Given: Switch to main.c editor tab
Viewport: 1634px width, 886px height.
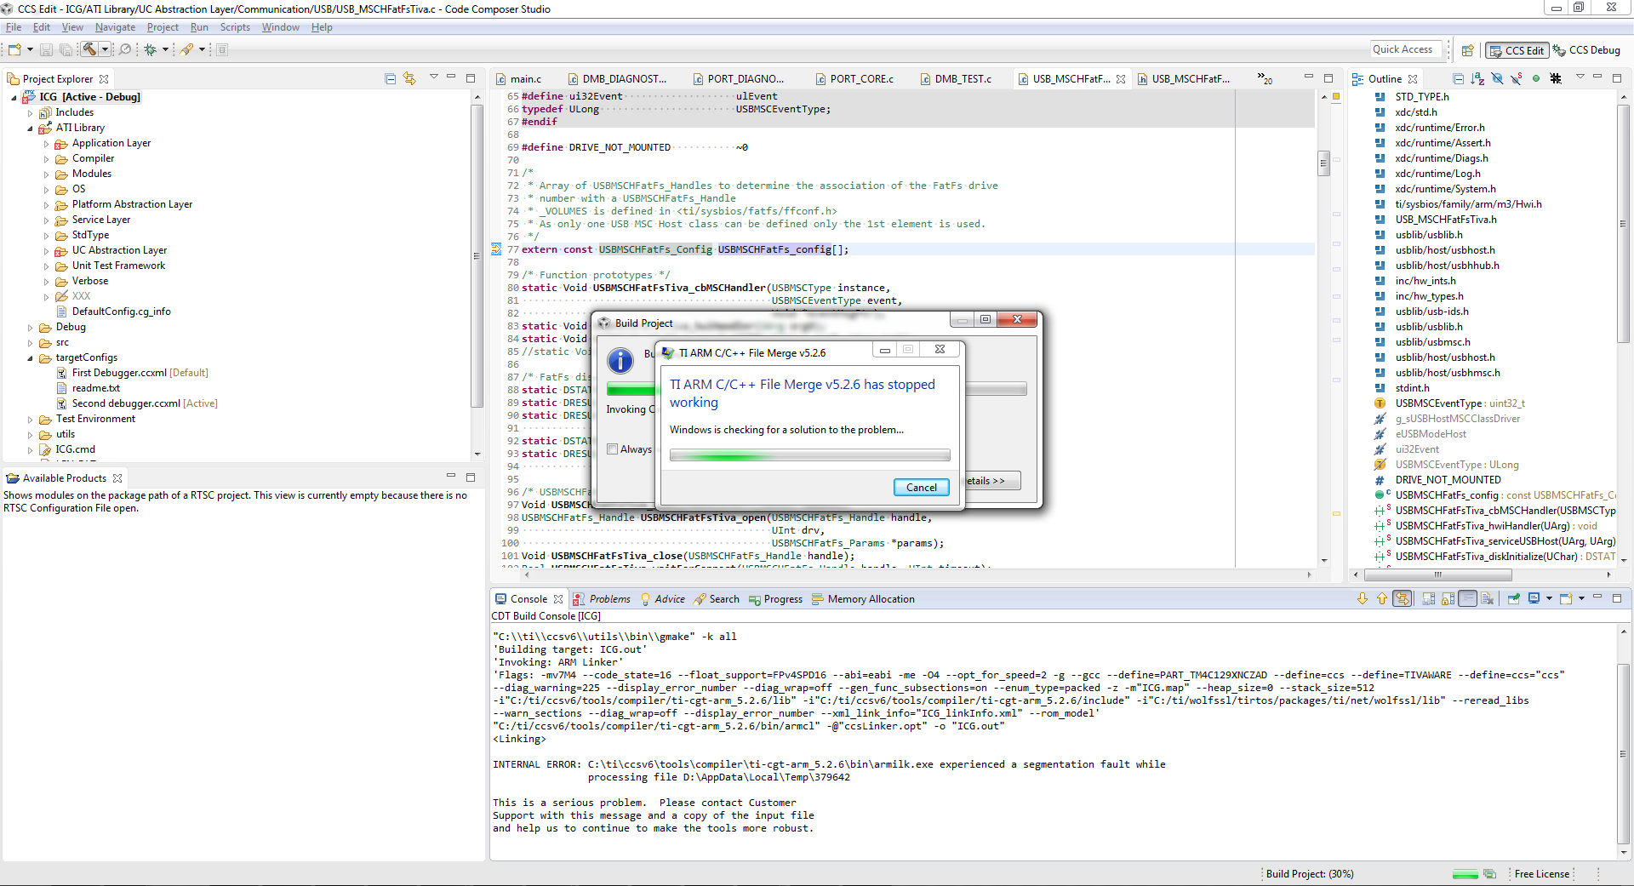Looking at the screenshot, I should (518, 79).
